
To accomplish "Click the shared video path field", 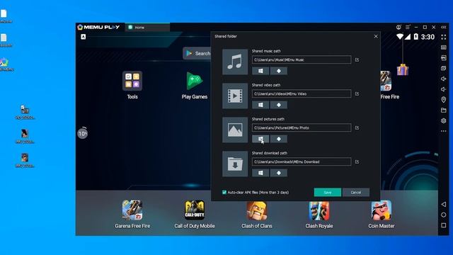I will point(302,93).
